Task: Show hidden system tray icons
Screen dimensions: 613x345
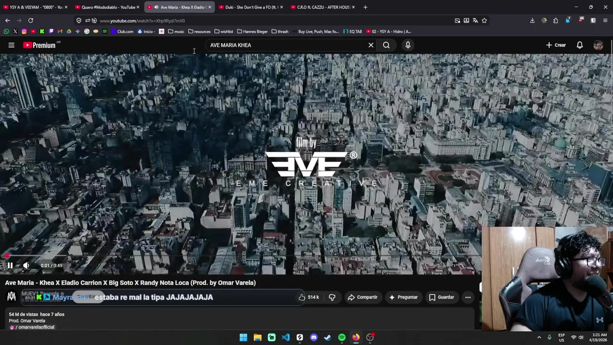Action: (x=539, y=337)
